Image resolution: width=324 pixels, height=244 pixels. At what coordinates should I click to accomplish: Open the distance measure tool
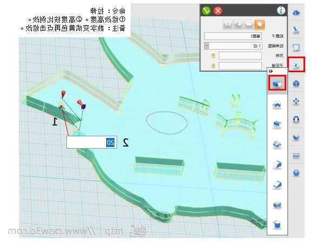(296, 156)
